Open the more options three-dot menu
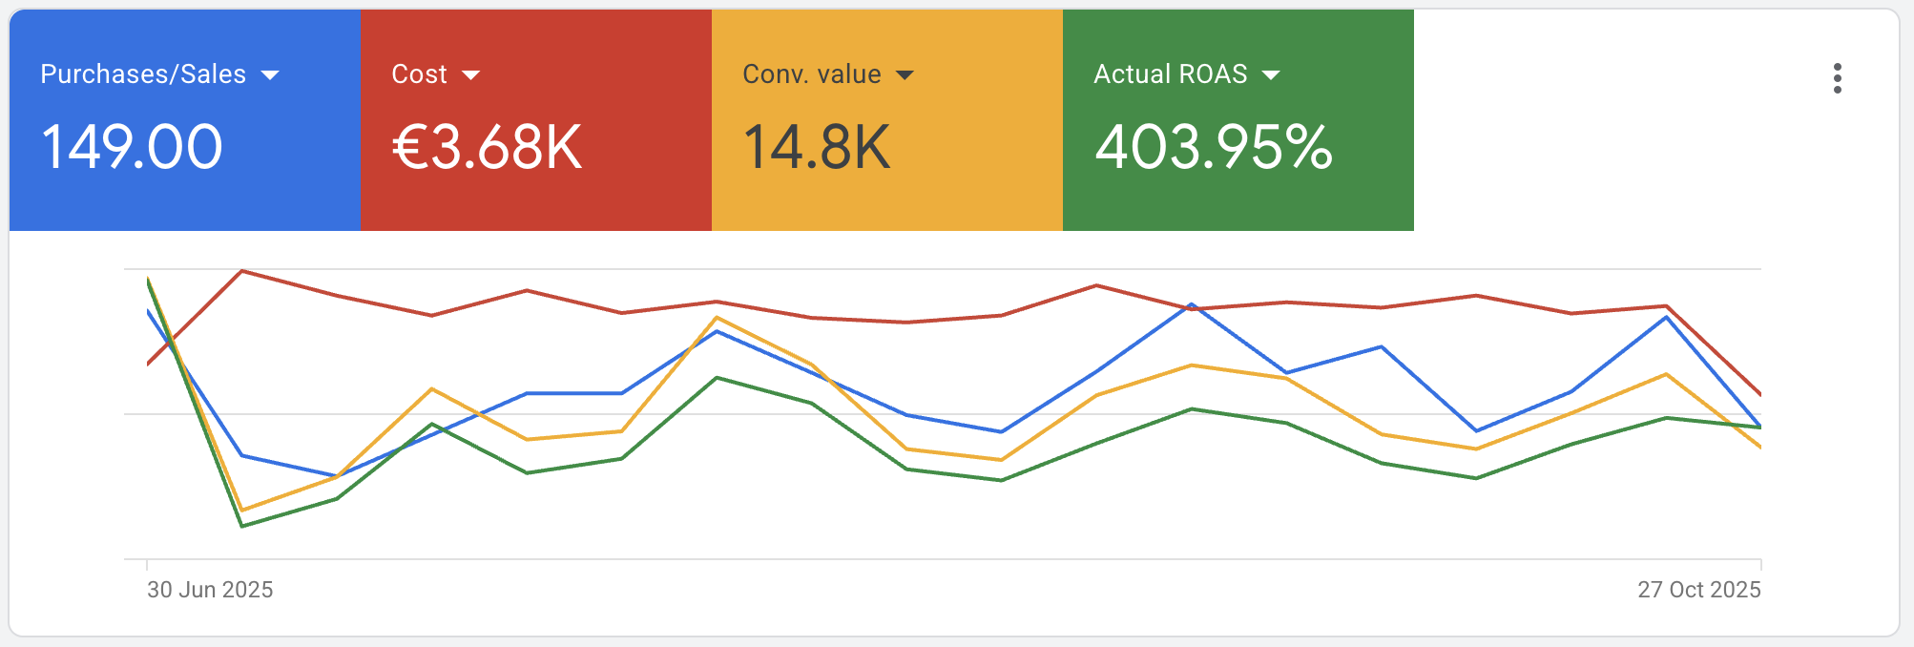1914x647 pixels. point(1837,78)
